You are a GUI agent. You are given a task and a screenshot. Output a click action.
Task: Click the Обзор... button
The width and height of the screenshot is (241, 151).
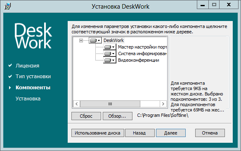pyautogui.click(x=117, y=116)
